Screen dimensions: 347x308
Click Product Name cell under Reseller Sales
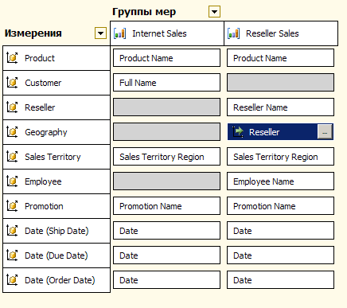[x=280, y=58]
